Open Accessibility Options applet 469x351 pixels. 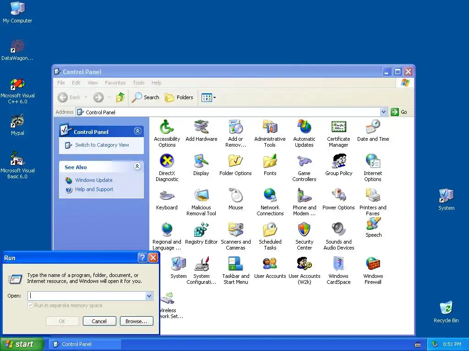(167, 133)
